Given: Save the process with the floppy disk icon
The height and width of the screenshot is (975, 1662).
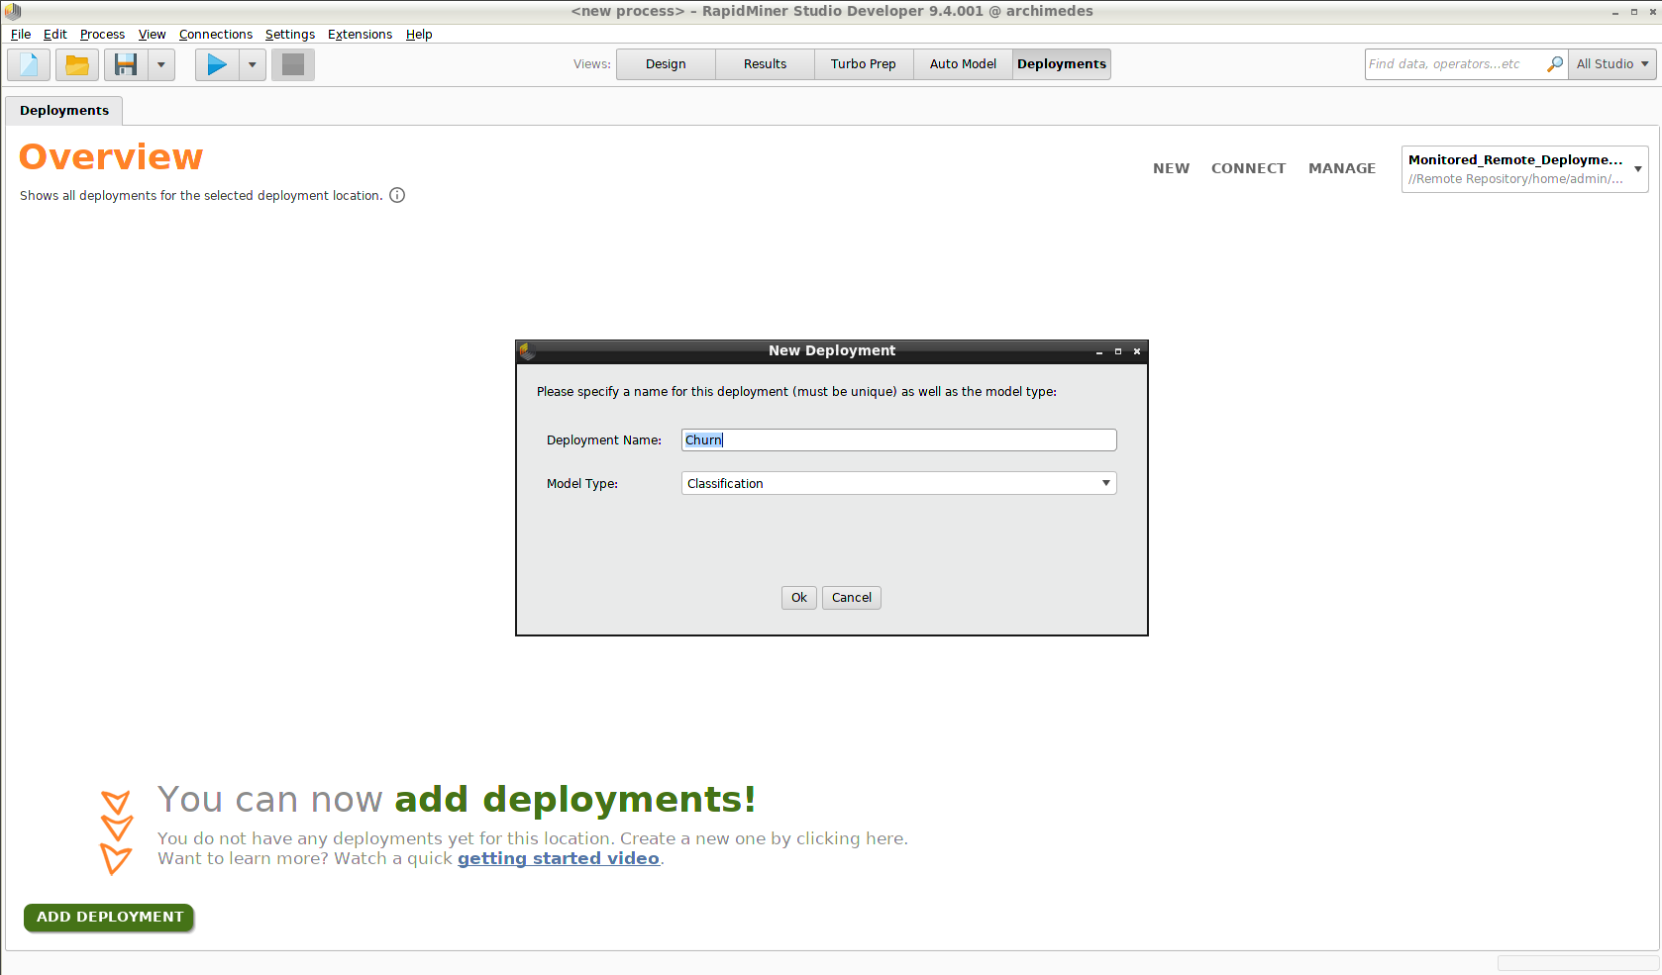Looking at the screenshot, I should [x=126, y=65].
